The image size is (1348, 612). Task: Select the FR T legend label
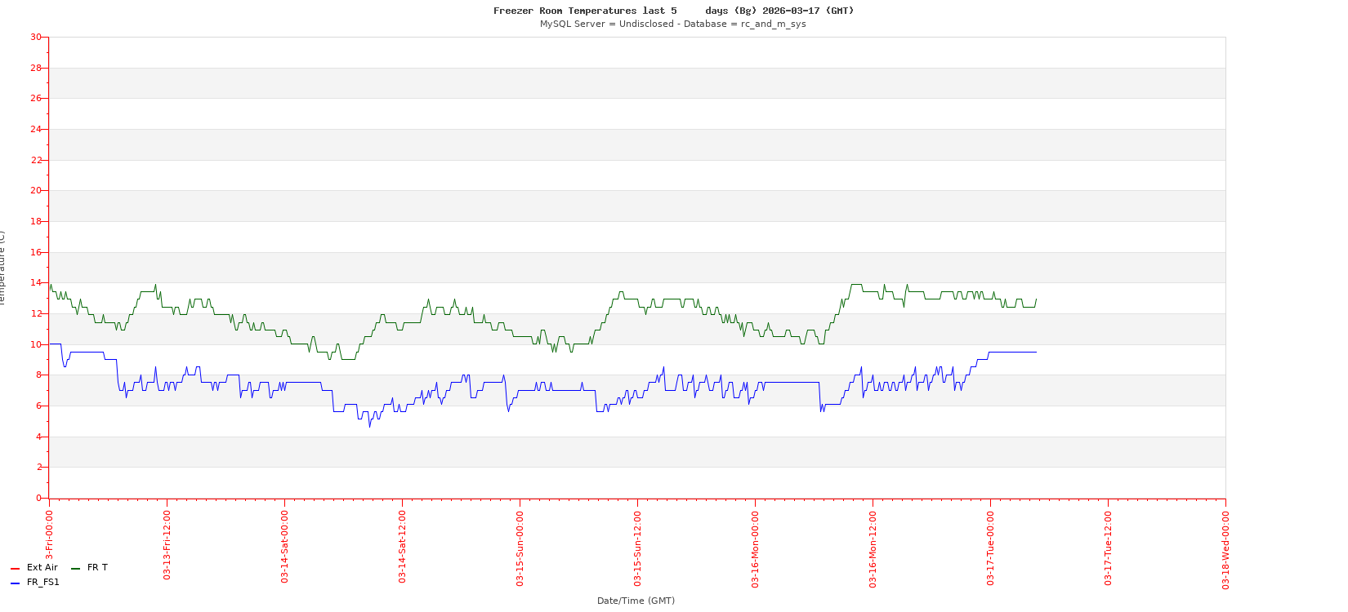97,568
